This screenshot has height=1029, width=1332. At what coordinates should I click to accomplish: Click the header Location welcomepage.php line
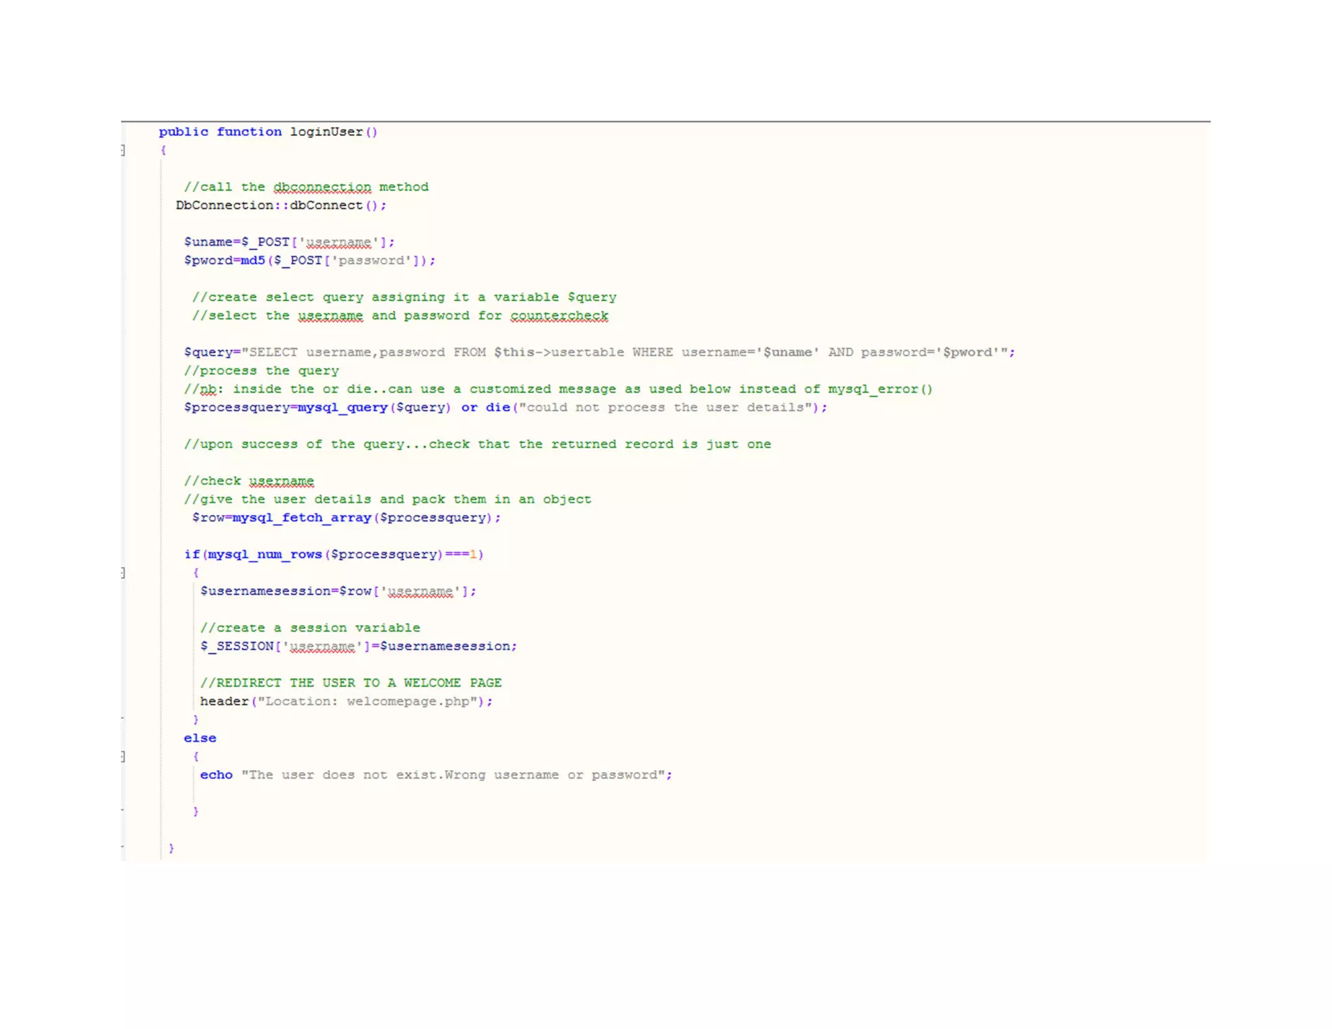(346, 701)
